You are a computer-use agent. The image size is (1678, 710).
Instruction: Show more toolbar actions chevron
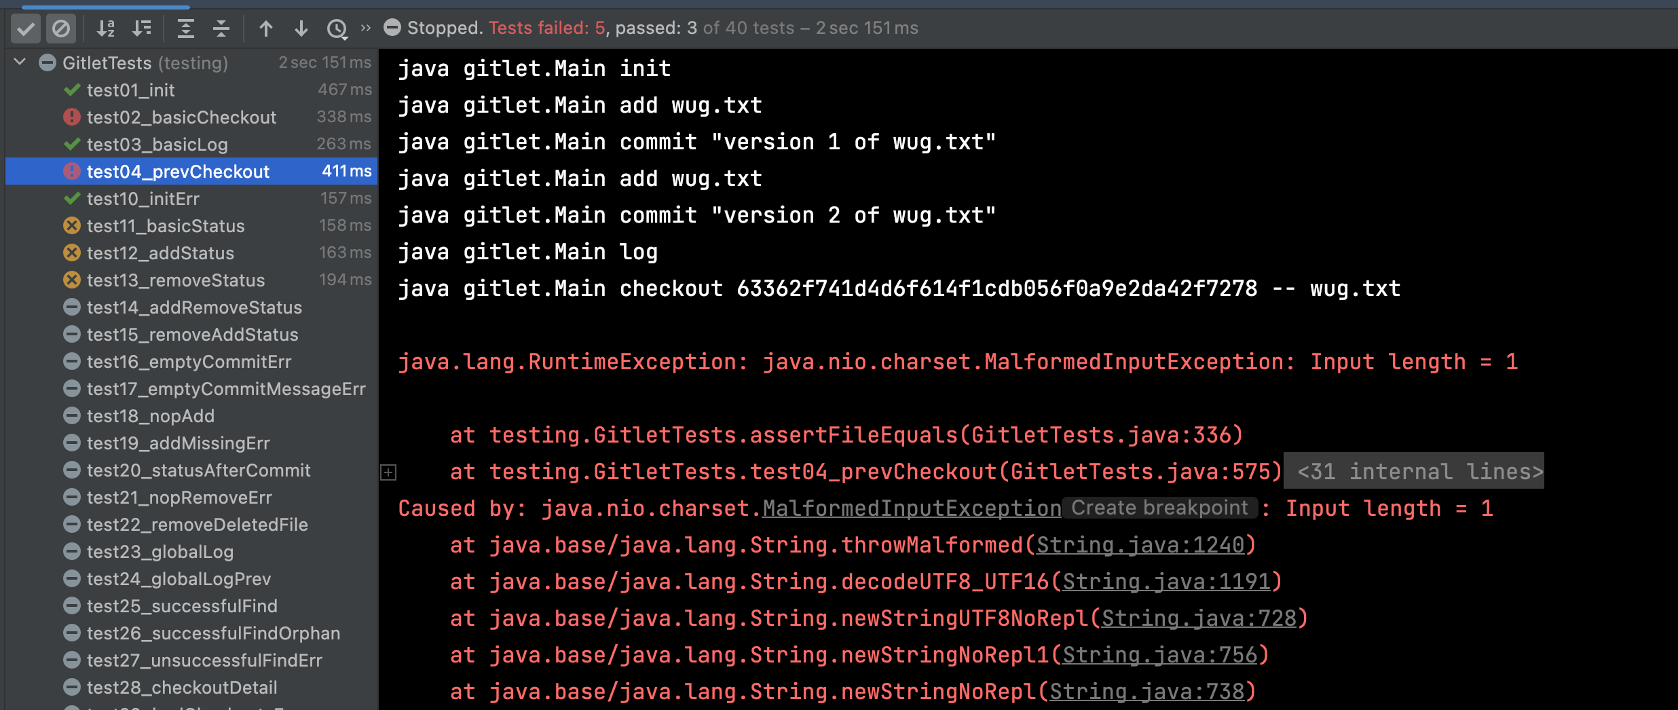pyautogui.click(x=366, y=29)
